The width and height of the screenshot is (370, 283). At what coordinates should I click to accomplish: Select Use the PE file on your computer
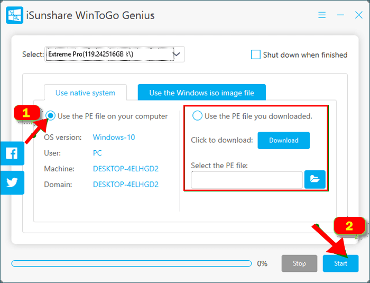[51, 116]
